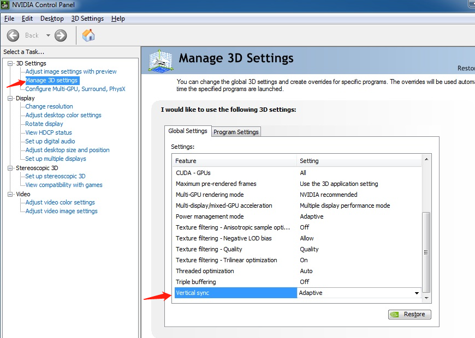Switch to the Program Settings tab

pos(236,132)
